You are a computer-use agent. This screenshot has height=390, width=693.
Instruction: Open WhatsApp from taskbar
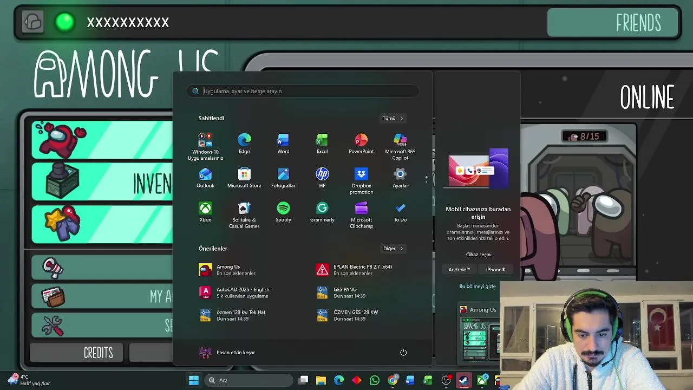pos(375,380)
